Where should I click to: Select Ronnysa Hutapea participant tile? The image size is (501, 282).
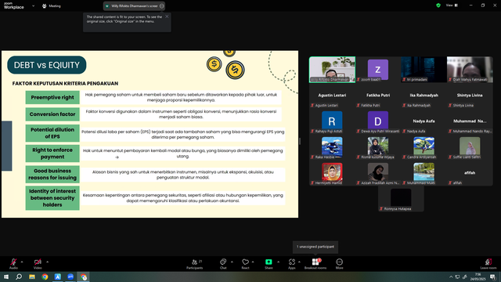point(401,199)
